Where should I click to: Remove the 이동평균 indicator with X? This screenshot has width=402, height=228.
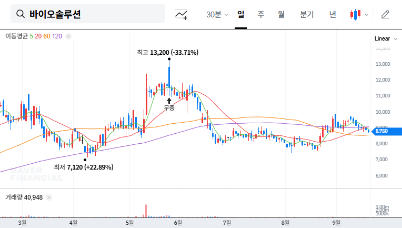pos(68,36)
